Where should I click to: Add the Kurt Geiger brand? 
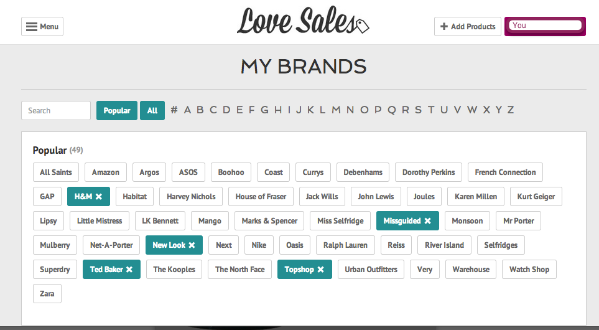point(536,197)
